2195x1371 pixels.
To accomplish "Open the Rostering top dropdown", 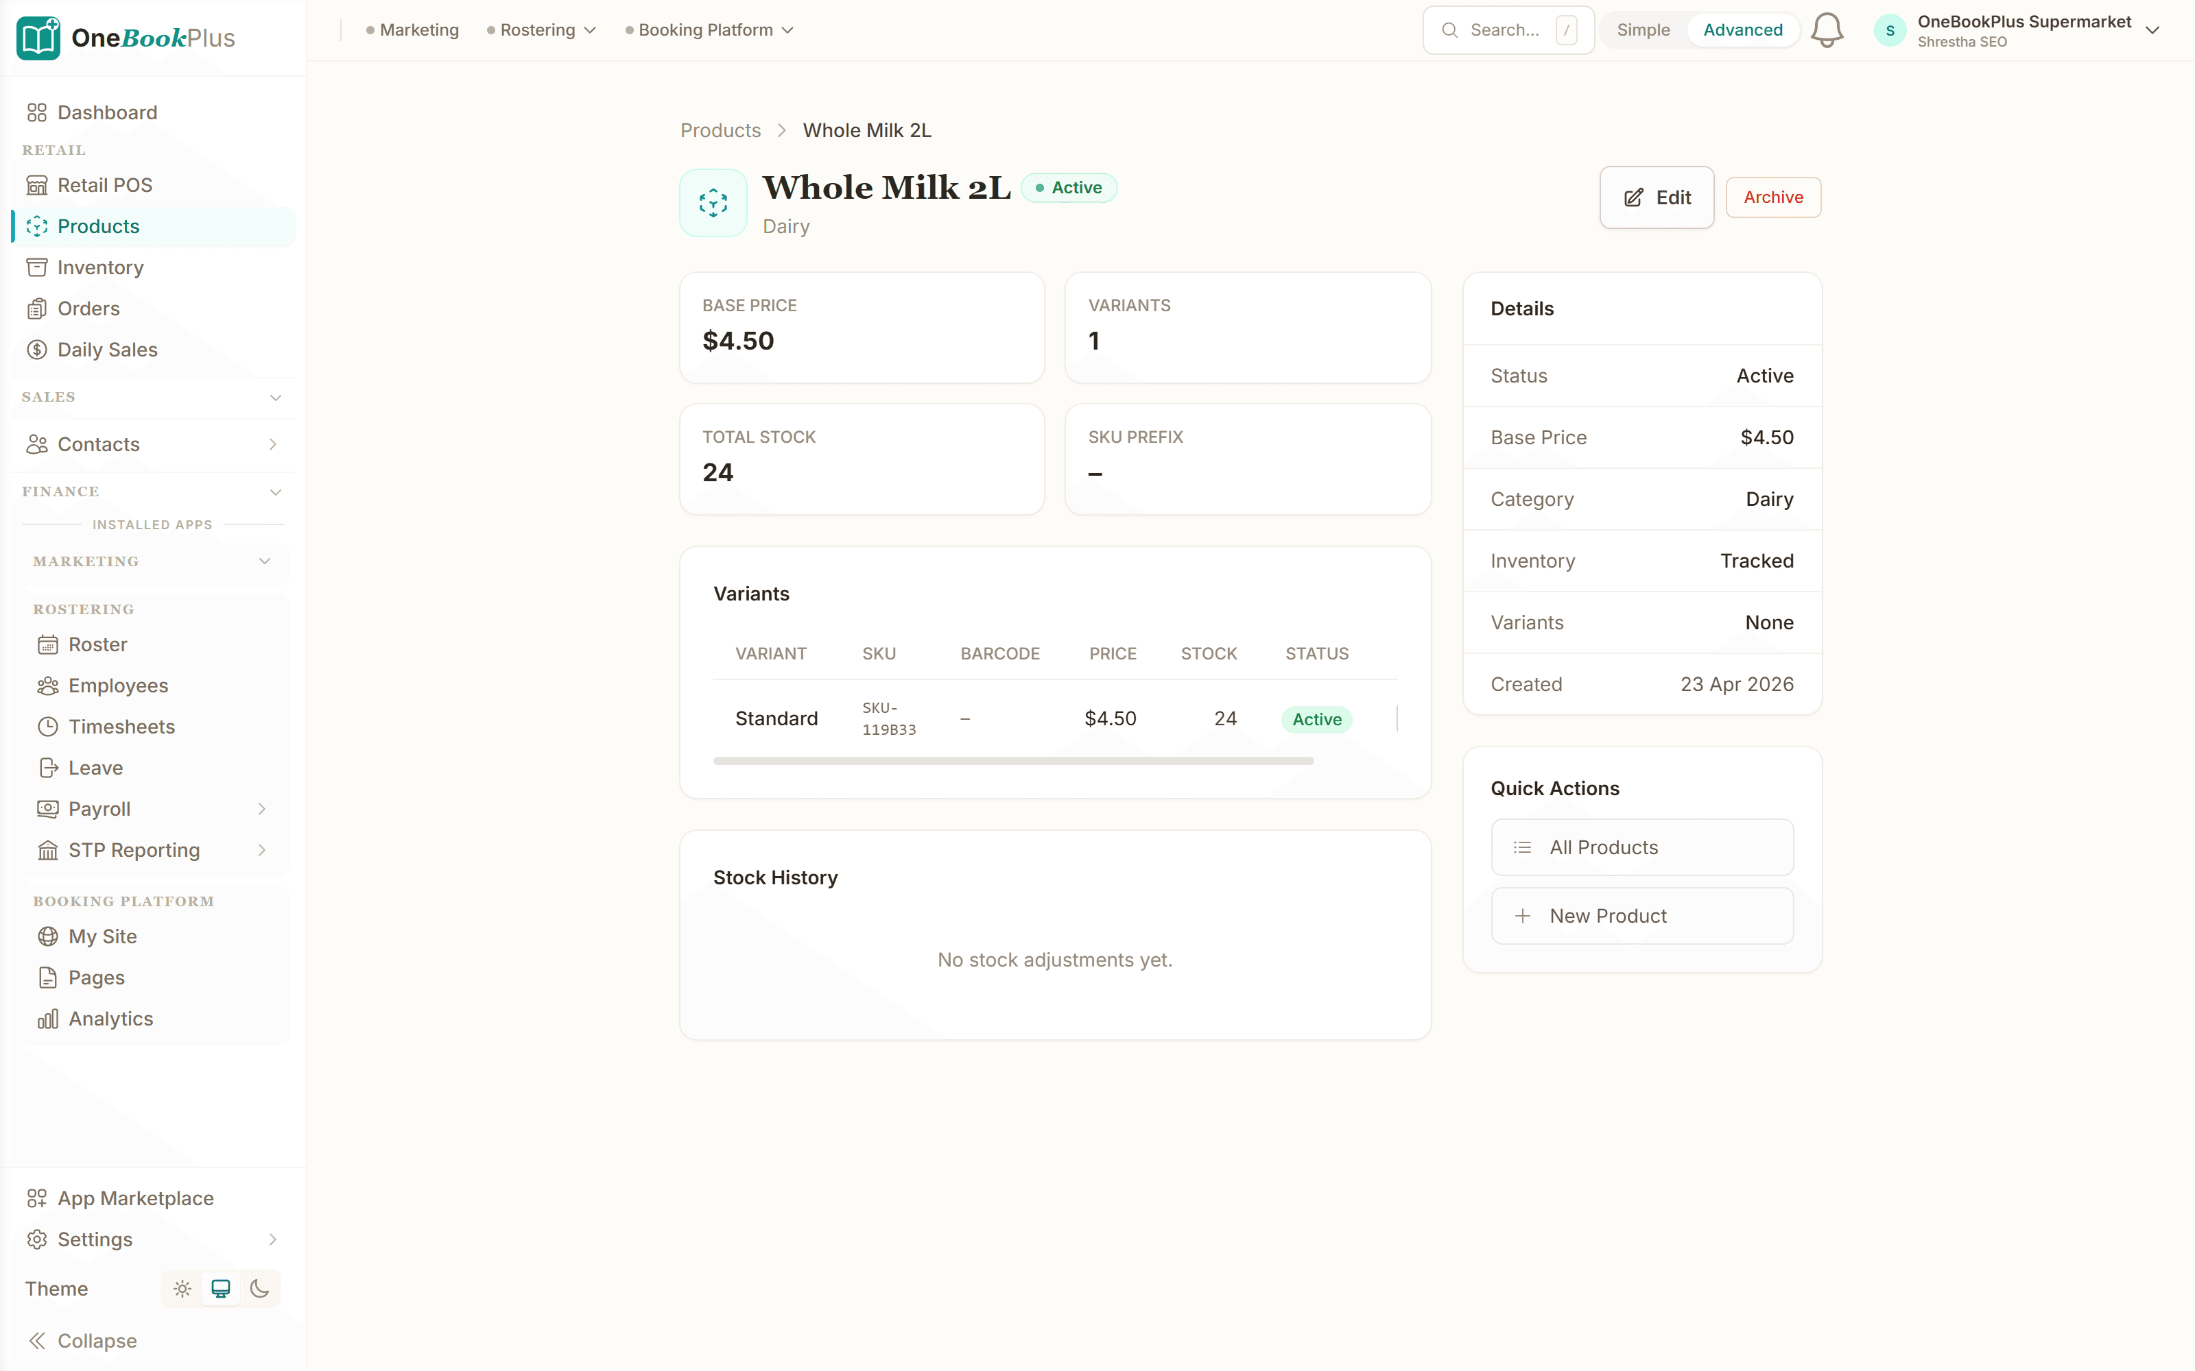I will coord(541,30).
